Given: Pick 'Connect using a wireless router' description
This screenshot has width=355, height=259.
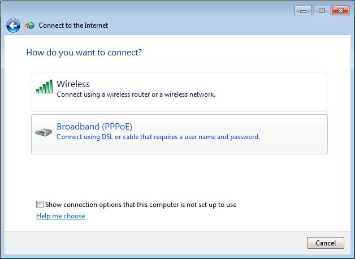Looking at the screenshot, I should click(x=136, y=94).
